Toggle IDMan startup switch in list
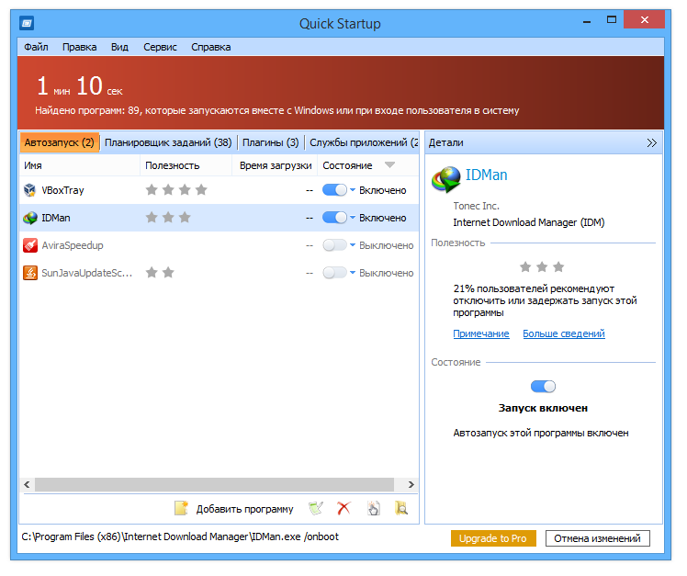Screen dimensions: 687x576 pos(334,218)
